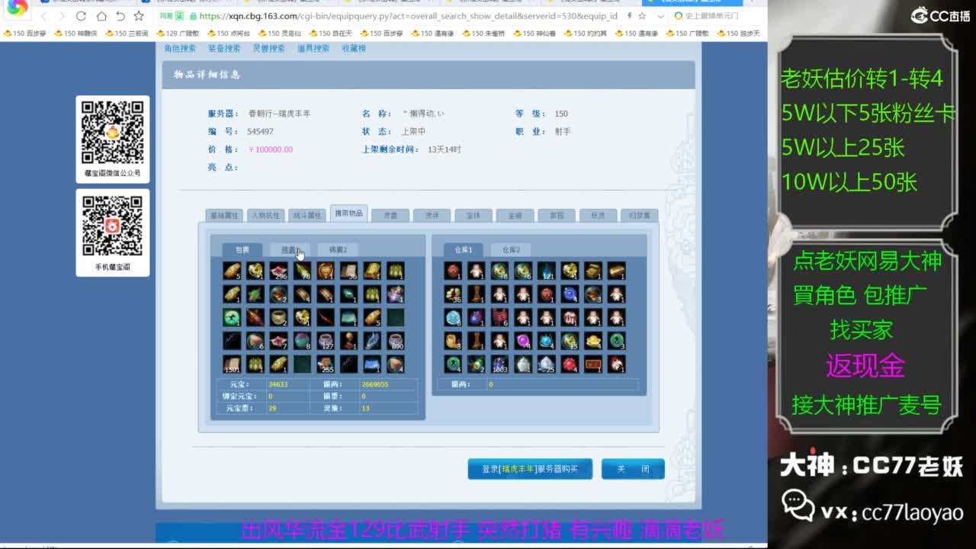Click the favorites star beside the home icon

139,16
